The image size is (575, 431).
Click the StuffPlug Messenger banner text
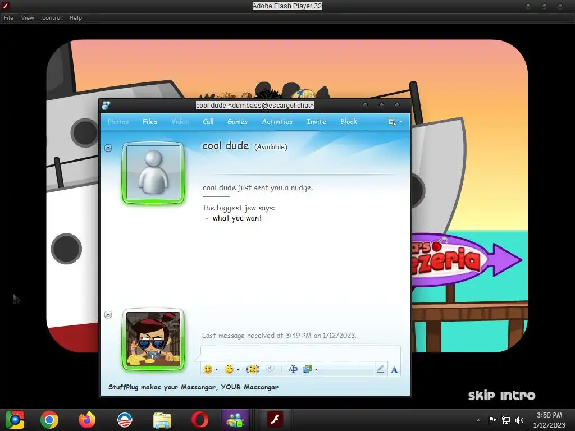[193, 387]
